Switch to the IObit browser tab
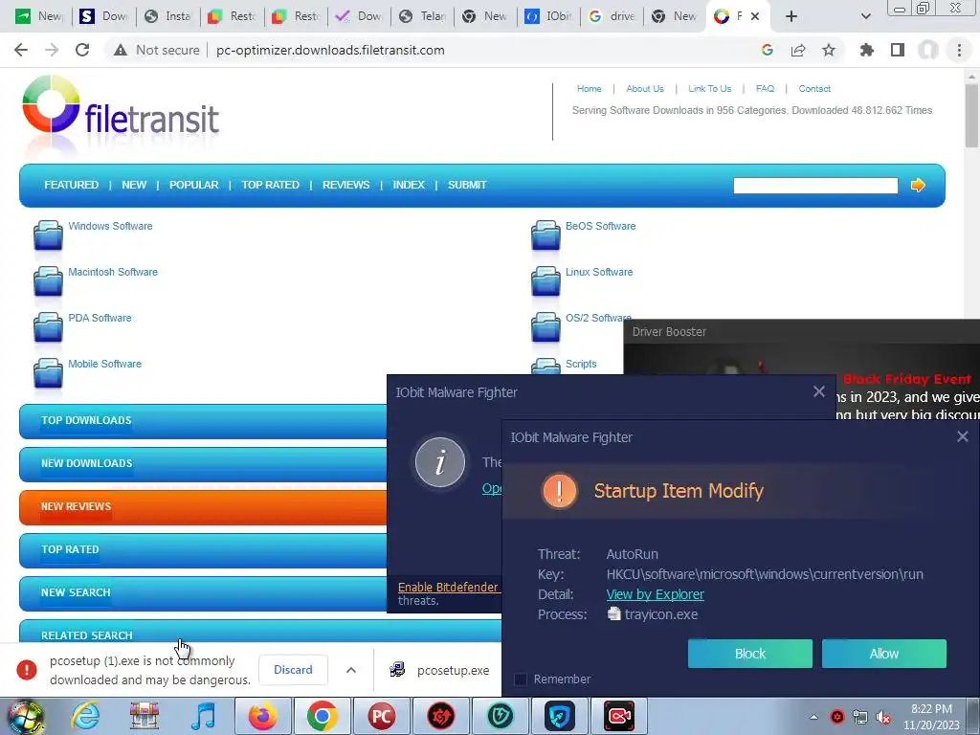The height and width of the screenshot is (735, 980). point(548,16)
